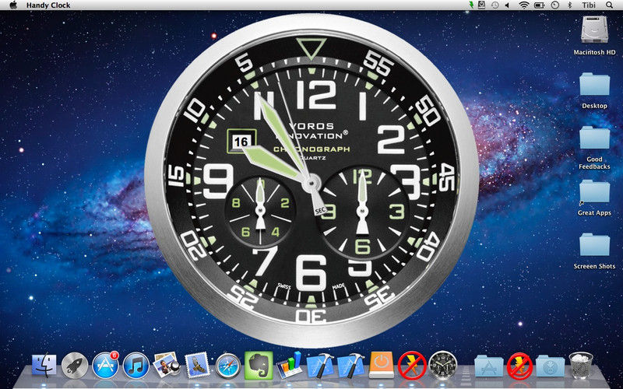The width and height of the screenshot is (623, 389).
Task: Open Launchpad rocket icon in the Dock
Action: click(75, 365)
